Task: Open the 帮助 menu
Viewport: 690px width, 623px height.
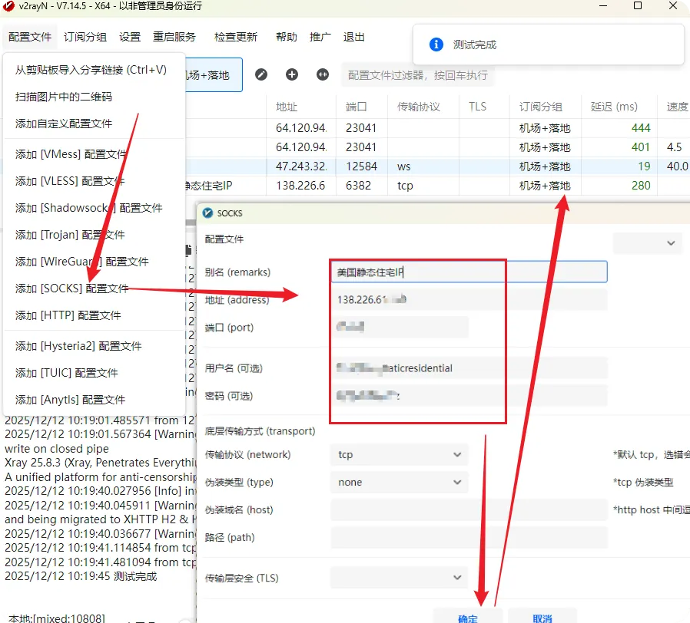Action: coord(286,37)
